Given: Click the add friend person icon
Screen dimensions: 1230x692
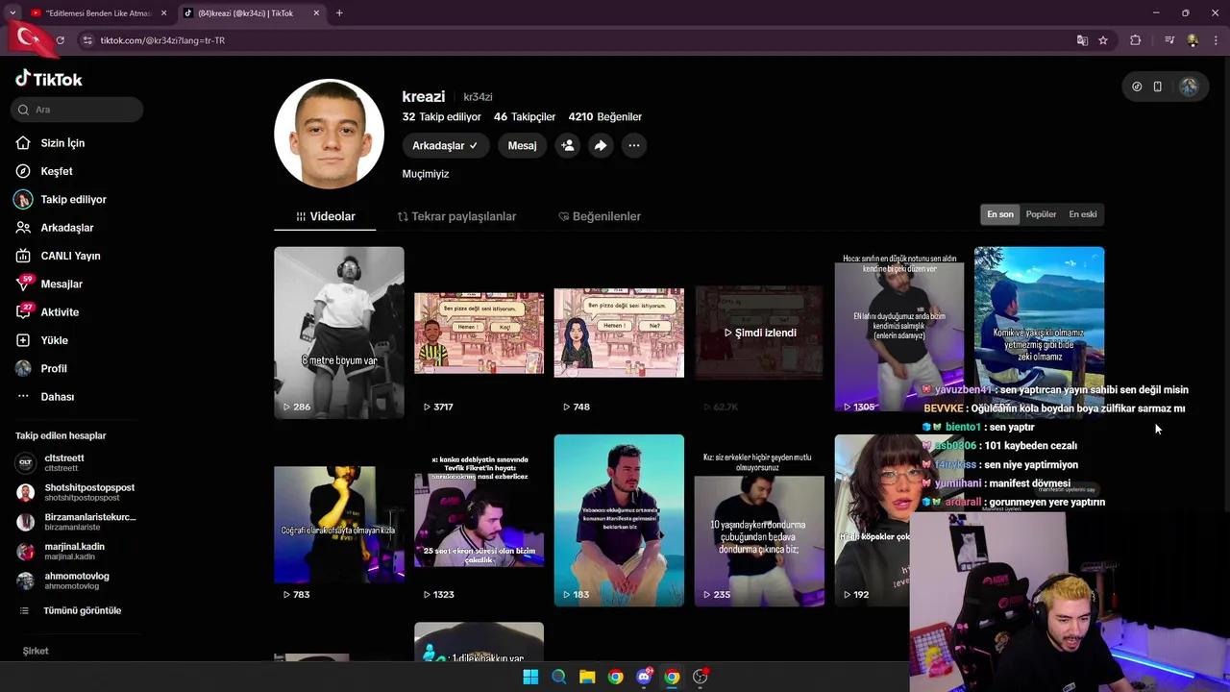Looking at the screenshot, I should click(568, 145).
